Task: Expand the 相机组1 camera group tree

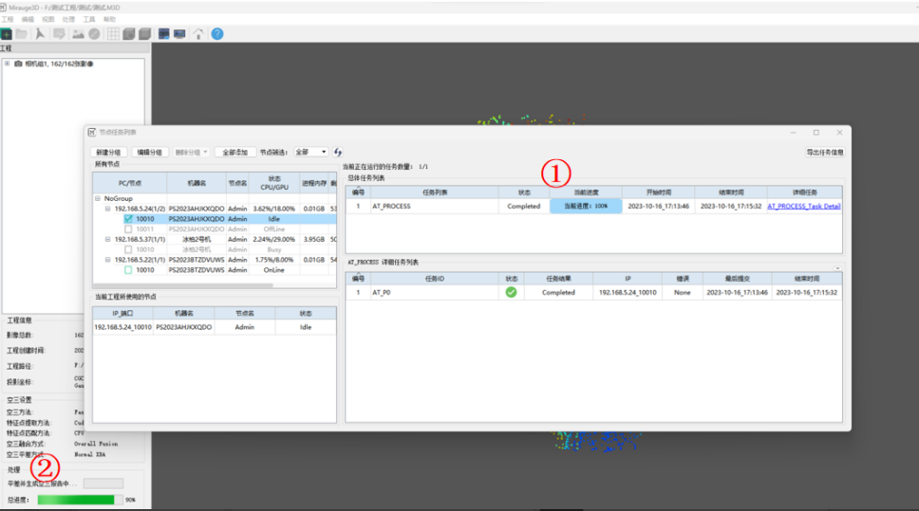Action: point(7,64)
